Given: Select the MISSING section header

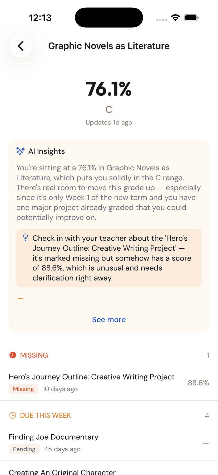Looking at the screenshot, I should pos(34,355).
